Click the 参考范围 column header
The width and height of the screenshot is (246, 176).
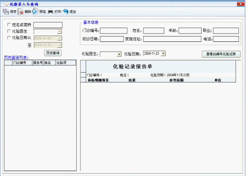176,80
